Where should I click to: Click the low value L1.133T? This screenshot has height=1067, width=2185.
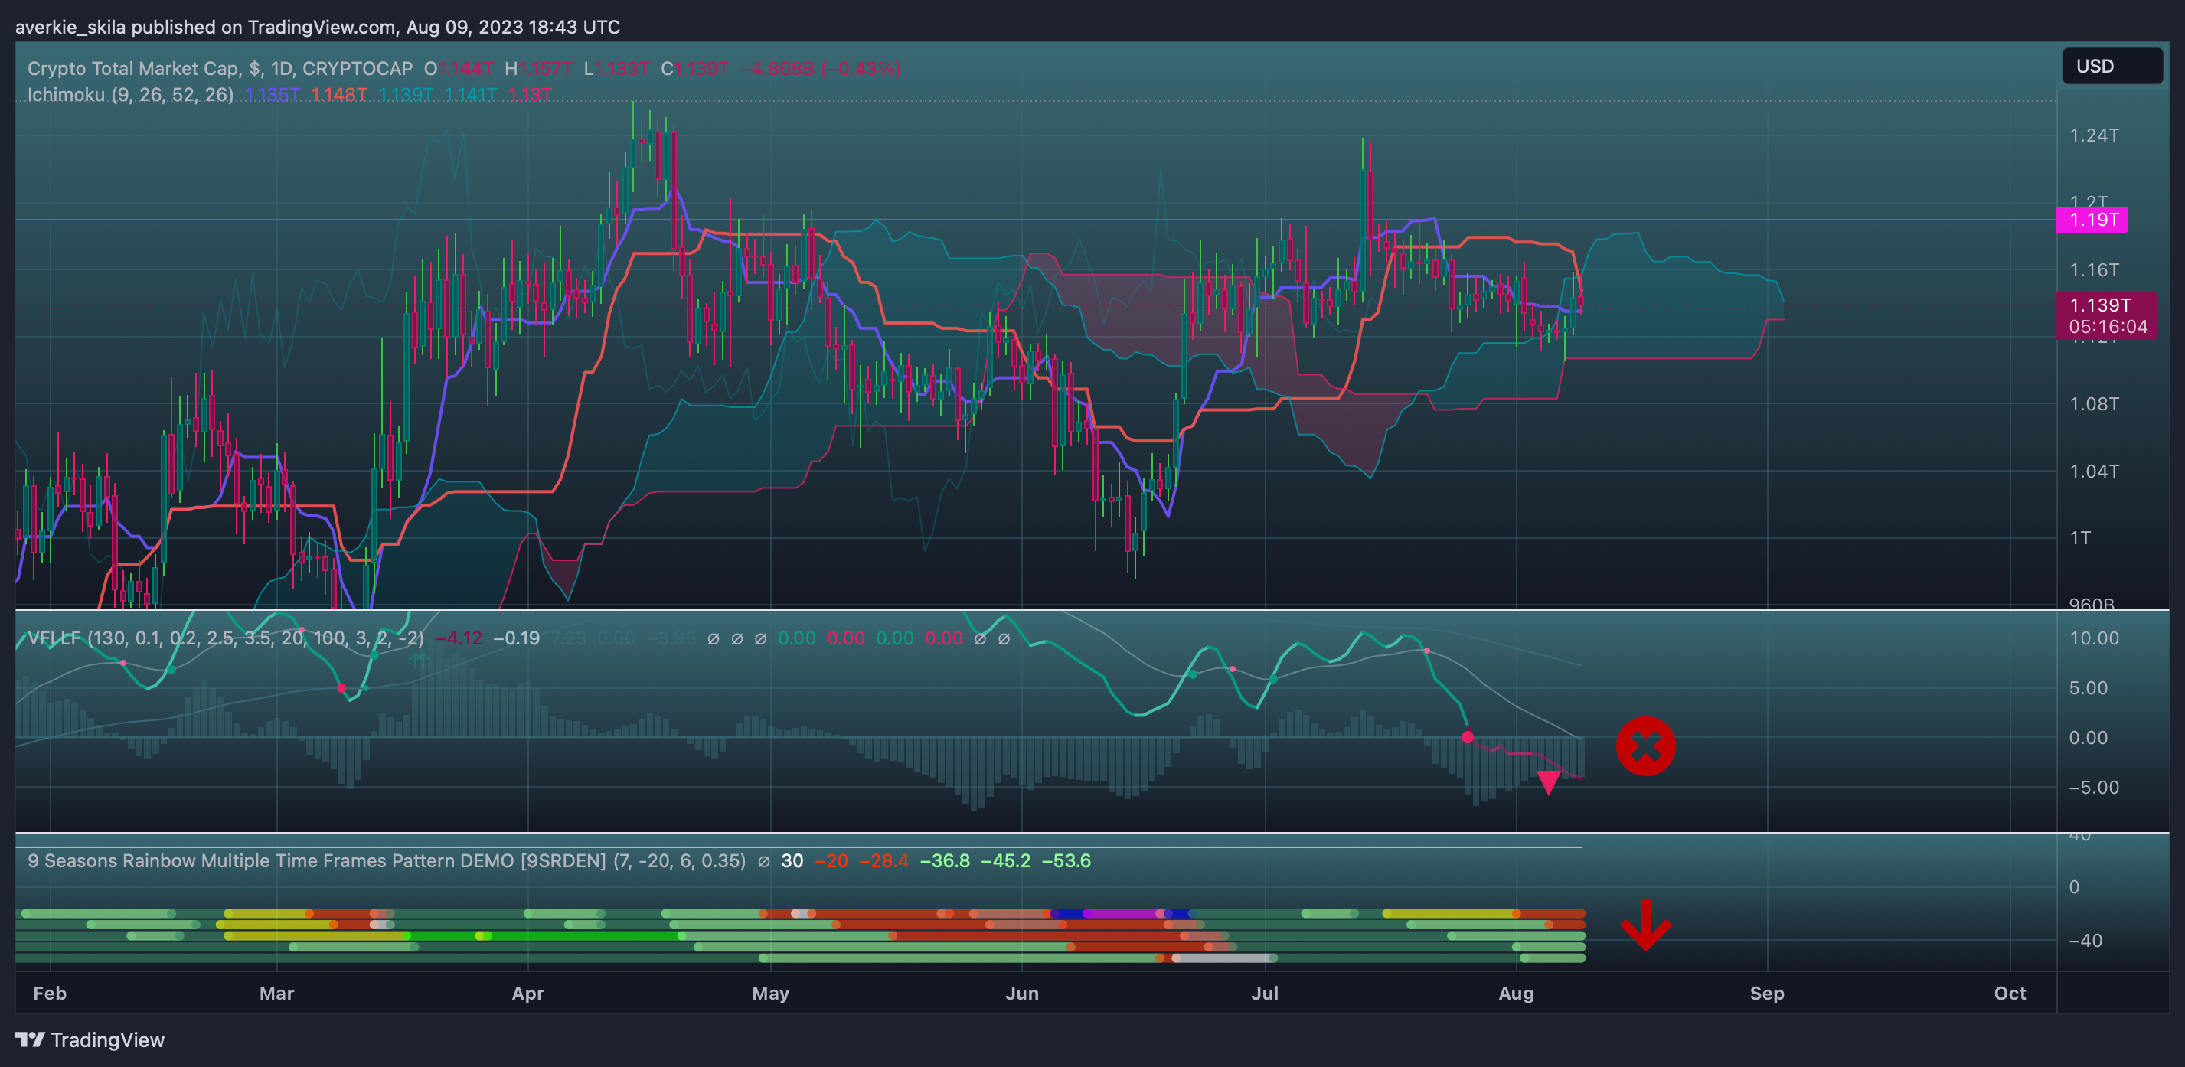click(x=616, y=69)
